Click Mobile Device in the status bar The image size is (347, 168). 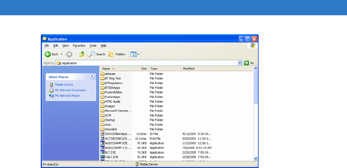pos(149,164)
